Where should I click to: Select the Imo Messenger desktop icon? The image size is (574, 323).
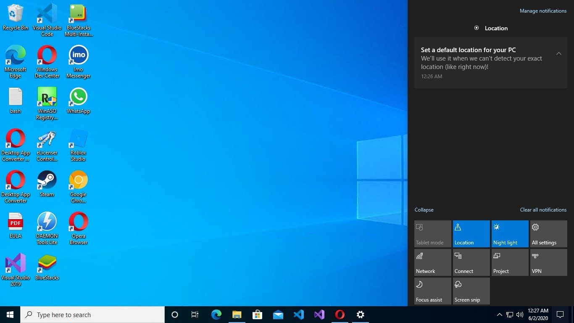tap(79, 62)
